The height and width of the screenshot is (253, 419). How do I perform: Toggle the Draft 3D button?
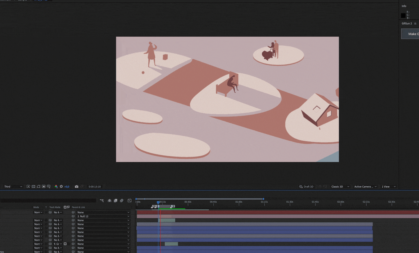click(306, 187)
